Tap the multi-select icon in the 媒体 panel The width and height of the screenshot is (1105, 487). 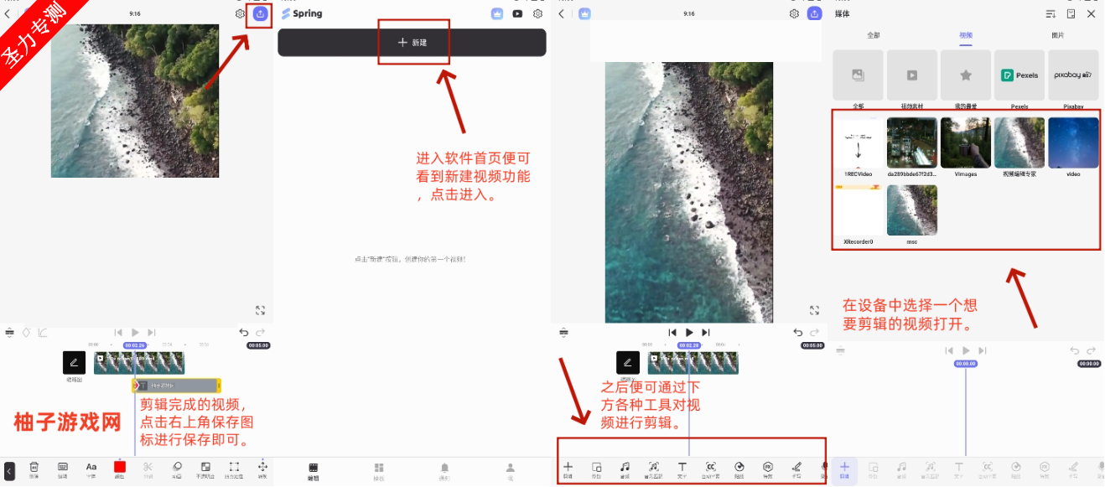[1071, 14]
